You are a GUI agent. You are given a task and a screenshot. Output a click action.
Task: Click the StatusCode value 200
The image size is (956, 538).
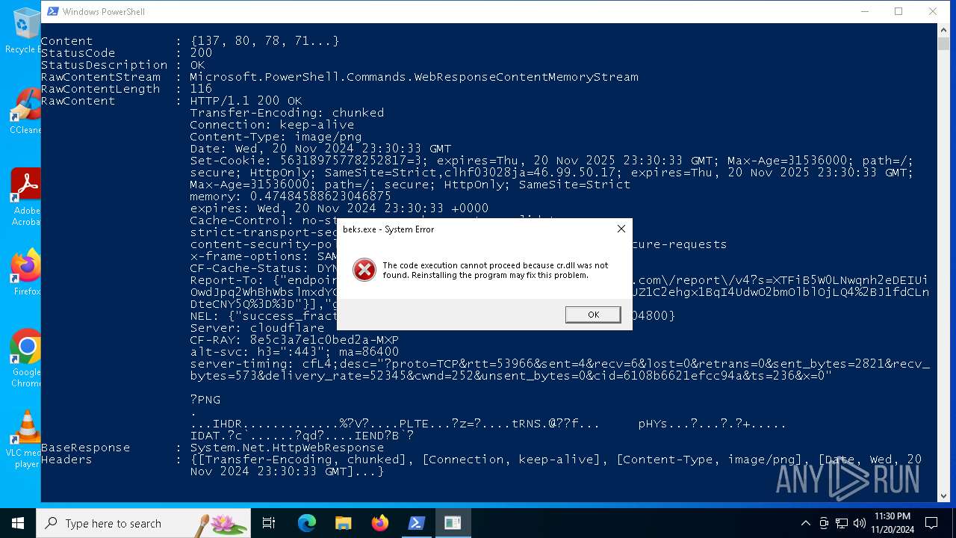pyautogui.click(x=201, y=53)
